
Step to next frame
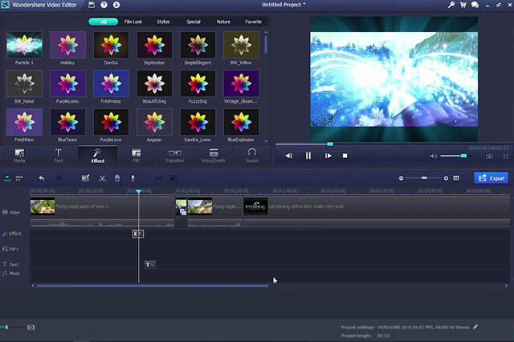328,156
